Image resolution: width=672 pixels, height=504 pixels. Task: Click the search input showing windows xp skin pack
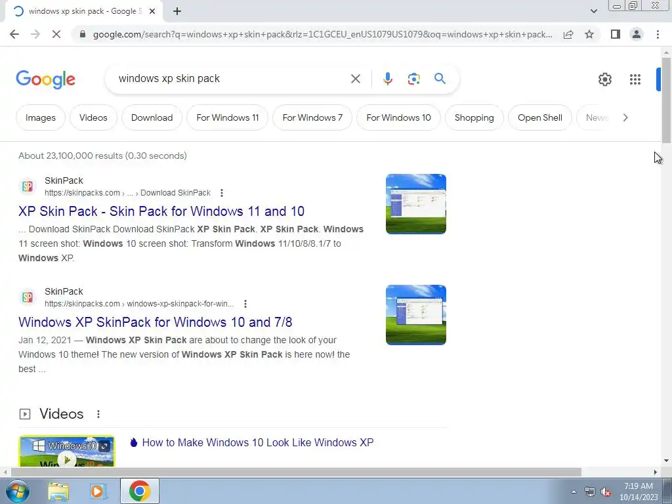tap(232, 79)
